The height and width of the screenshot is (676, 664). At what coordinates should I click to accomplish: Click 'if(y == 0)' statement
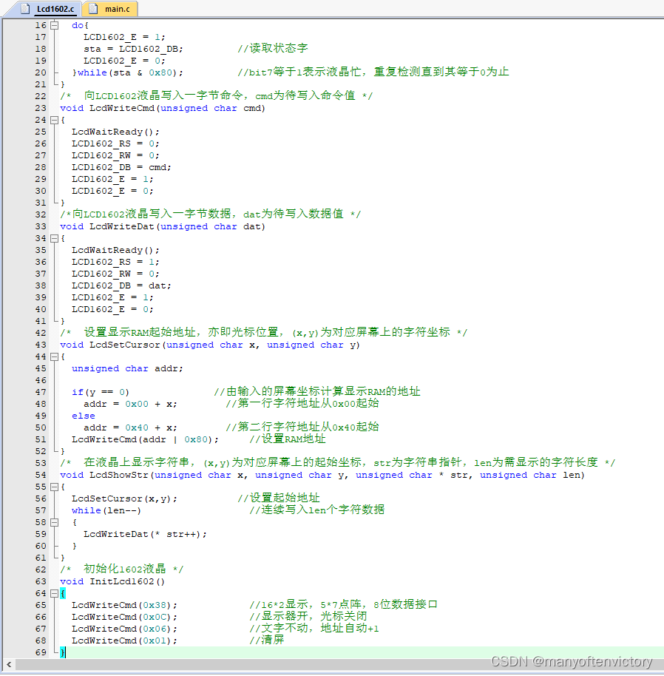coord(101,392)
